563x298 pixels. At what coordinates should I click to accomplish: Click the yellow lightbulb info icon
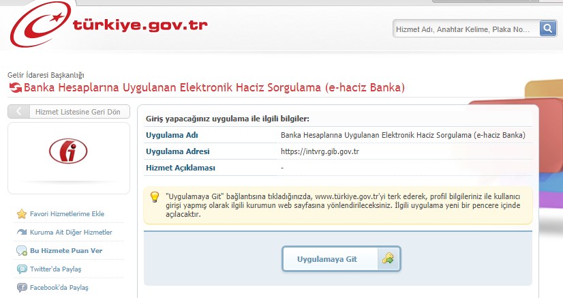155,197
